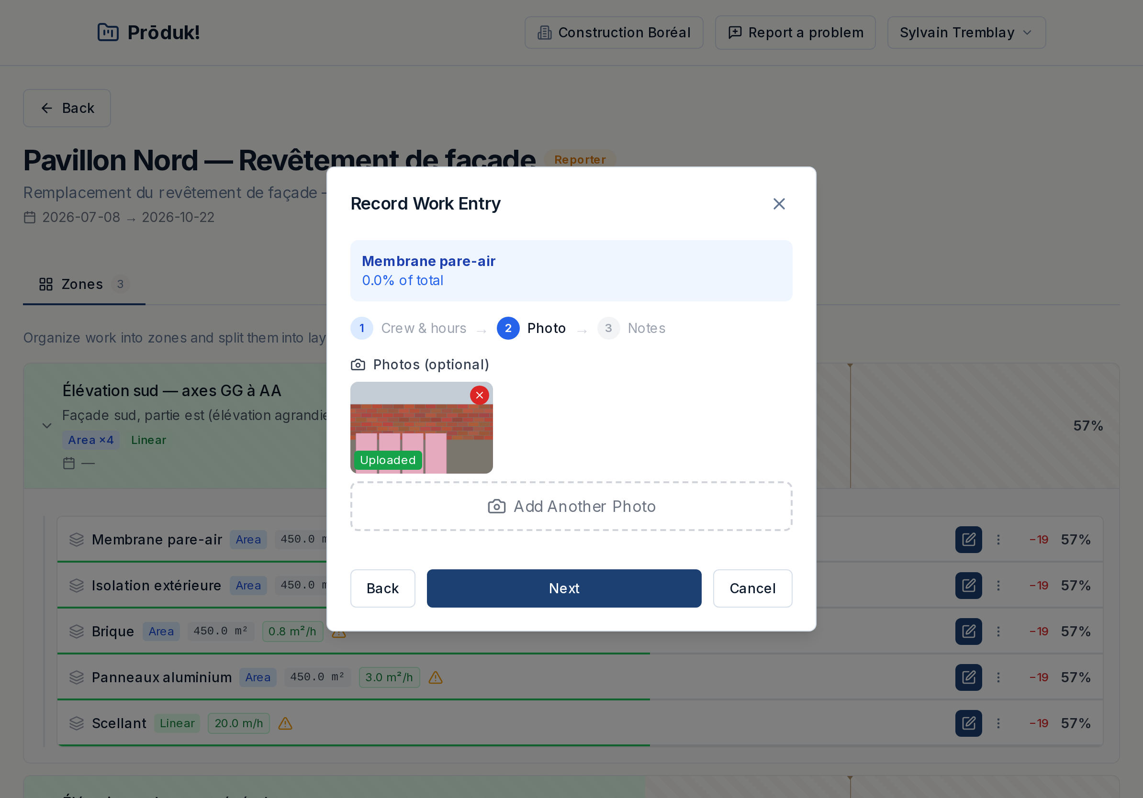Click the Panneaux aluminium warning icon
The width and height of the screenshot is (1143, 798).
click(x=436, y=677)
